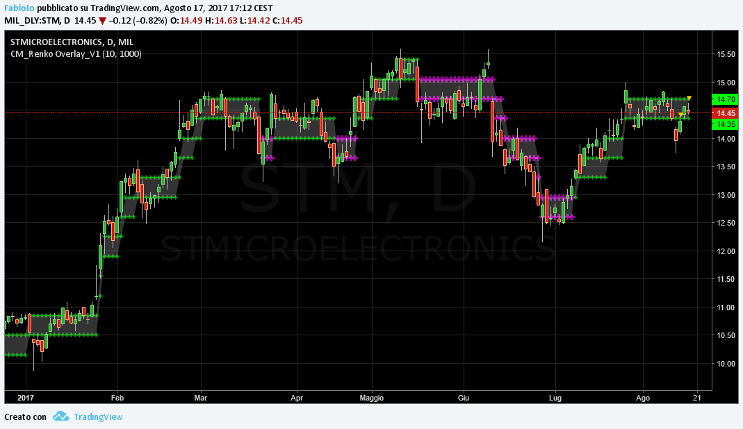
Task: Click the open value 'O:14.49'
Action: tap(186, 21)
